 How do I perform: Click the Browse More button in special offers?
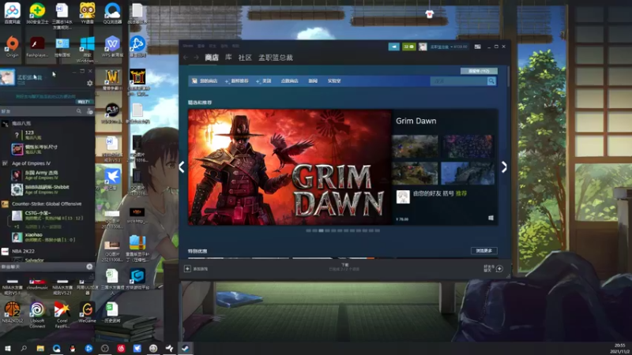484,251
